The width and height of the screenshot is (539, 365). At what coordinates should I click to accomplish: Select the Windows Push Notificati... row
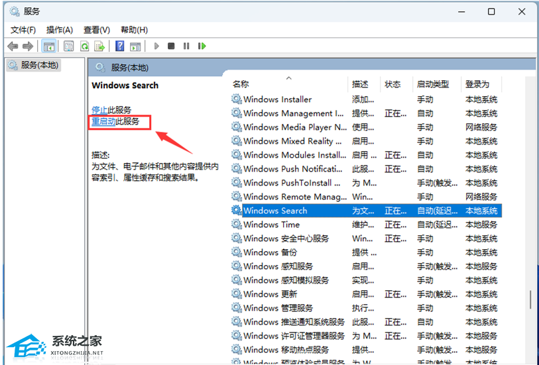366,169
